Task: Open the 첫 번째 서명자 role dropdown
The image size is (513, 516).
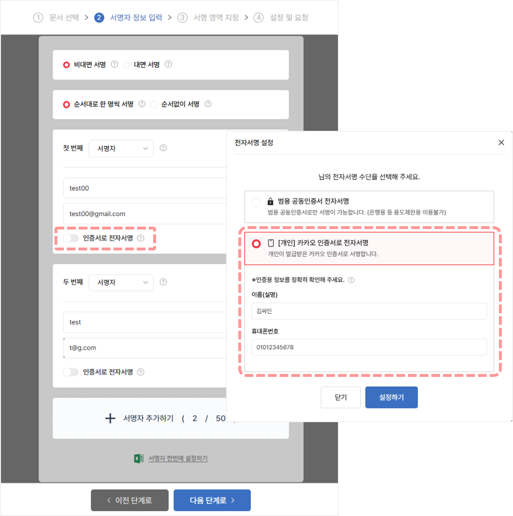Action: point(121,148)
